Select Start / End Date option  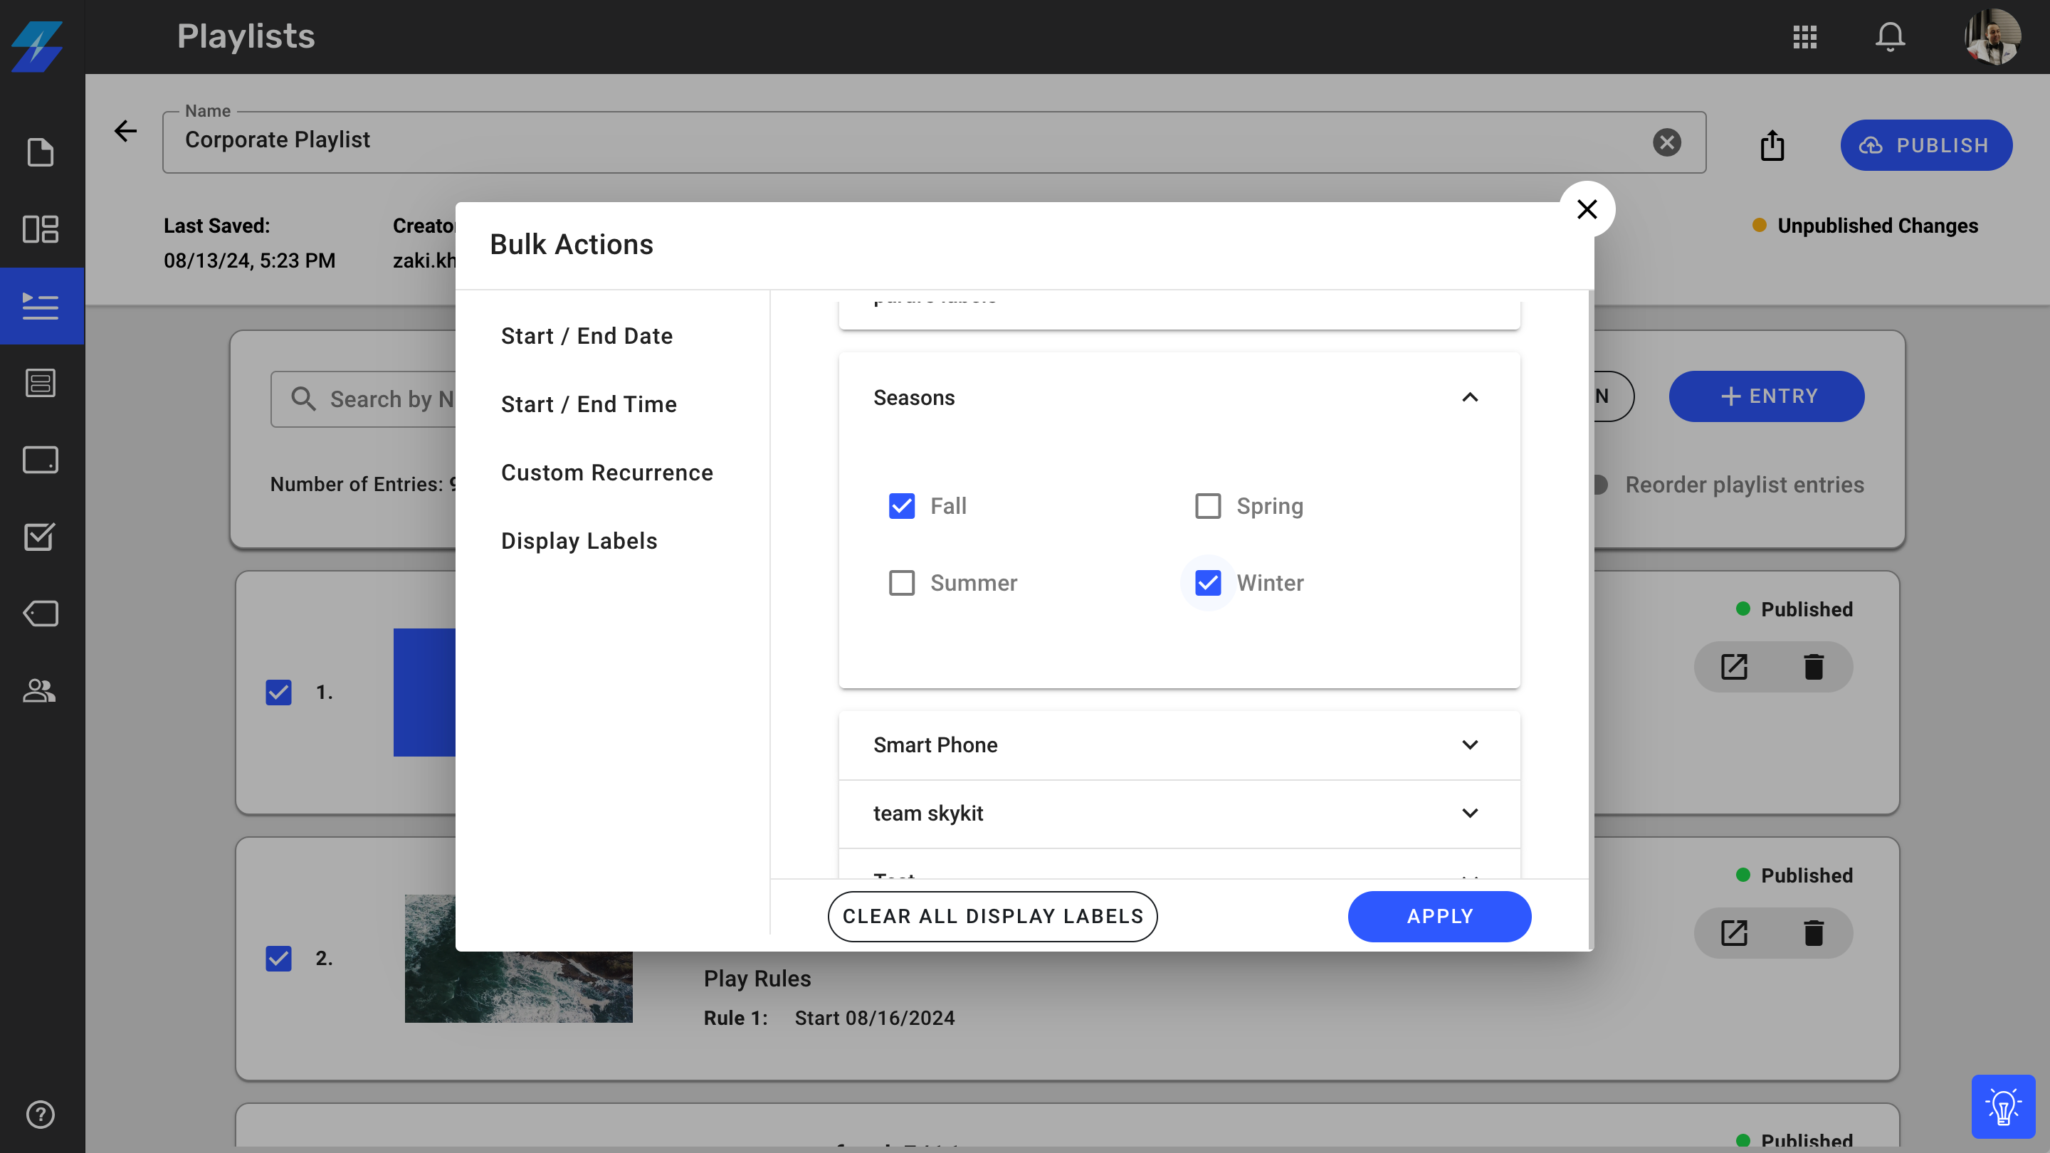pos(587,336)
